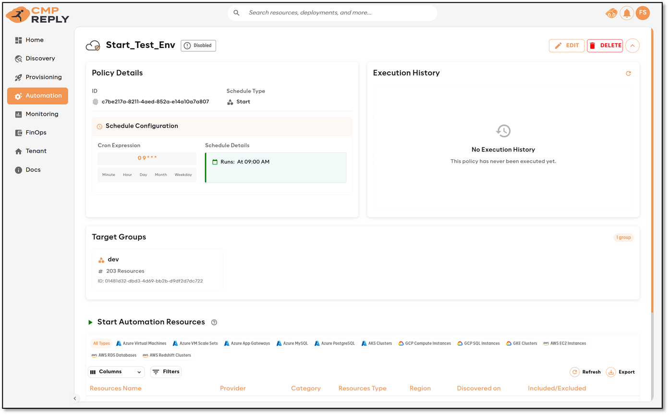Click the notifications bell icon
Image resolution: width=669 pixels, height=415 pixels.
point(626,13)
